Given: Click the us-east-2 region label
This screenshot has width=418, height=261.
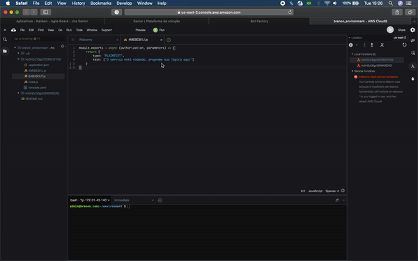Looking at the screenshot, I should [400, 38].
